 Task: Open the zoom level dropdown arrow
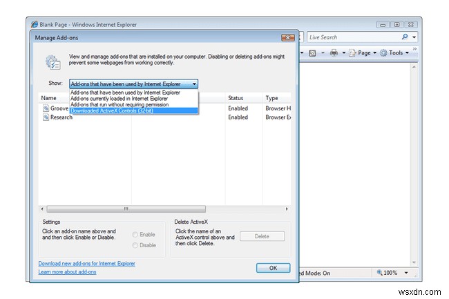coord(406,273)
